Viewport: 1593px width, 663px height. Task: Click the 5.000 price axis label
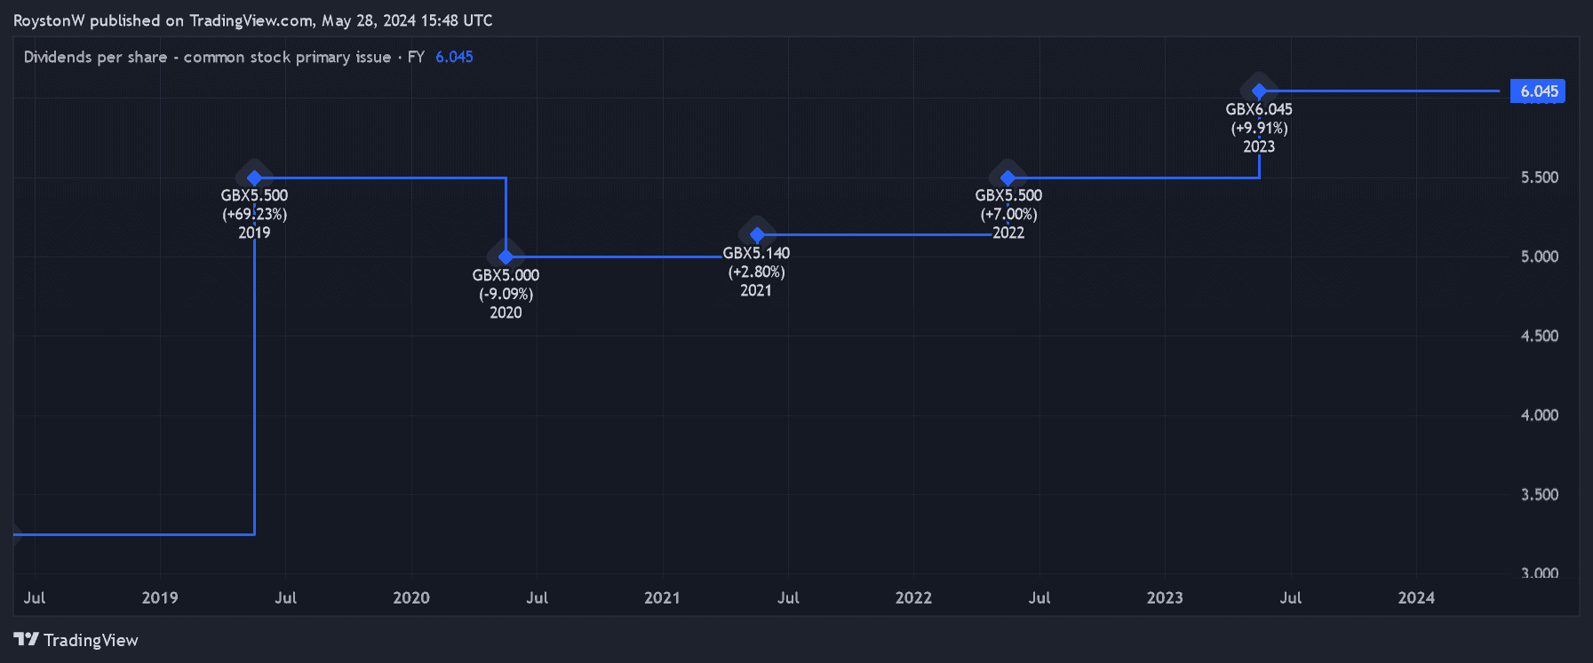[1539, 257]
